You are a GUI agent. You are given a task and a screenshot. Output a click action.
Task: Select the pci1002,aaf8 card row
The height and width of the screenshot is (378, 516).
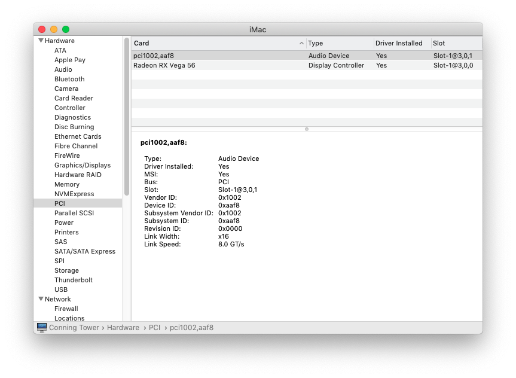click(x=307, y=55)
